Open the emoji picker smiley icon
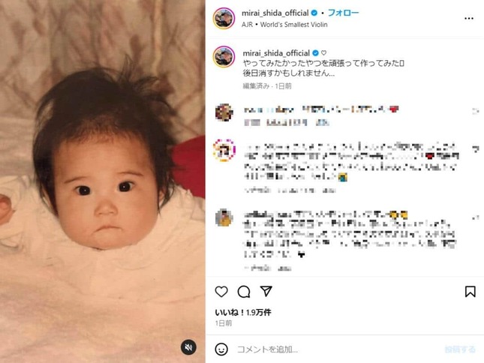Screen dimensions: 484x363 click(221, 349)
